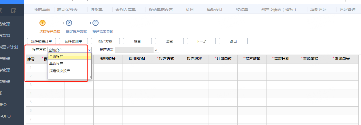Click the step 3 circle for 投产结果查询
Image resolution: width=361 pixels, height=125 pixels.
(x=95, y=23)
